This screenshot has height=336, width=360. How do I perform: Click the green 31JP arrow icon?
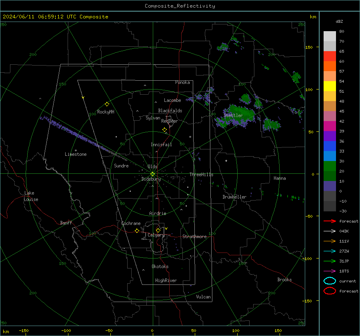(x=330, y=261)
